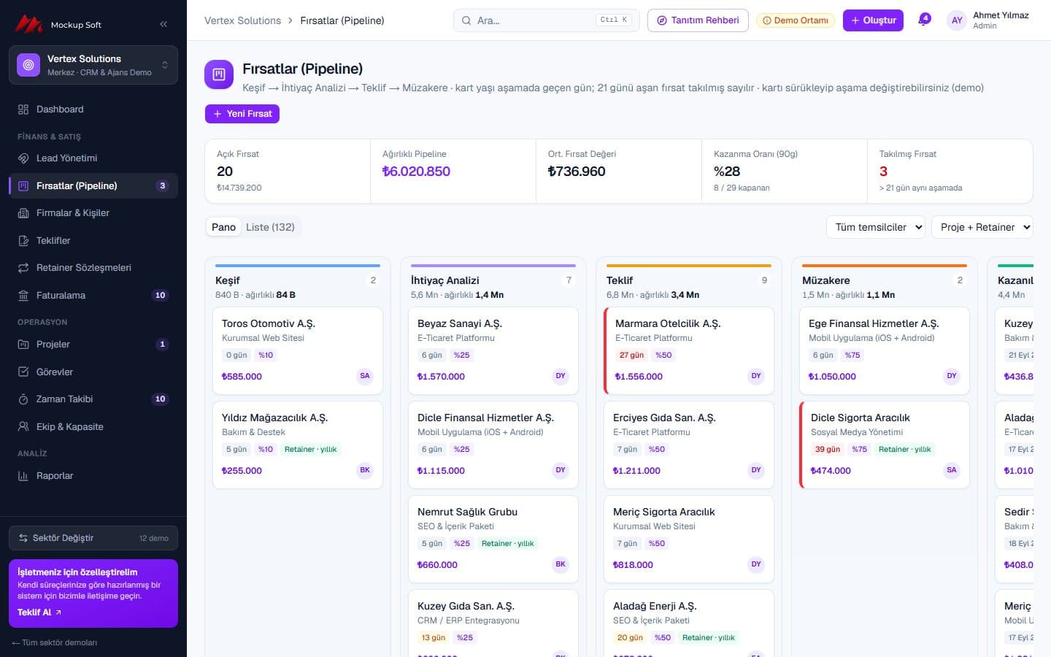1051x657 pixels.
Task: Open Nemrut Sağlık Grubu card
Action: [x=493, y=539]
